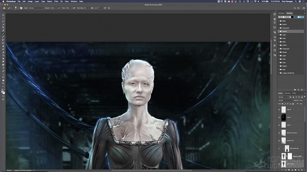Toggle visibility of the smoke front layer
The image size is (307, 172).
[x=279, y=141]
